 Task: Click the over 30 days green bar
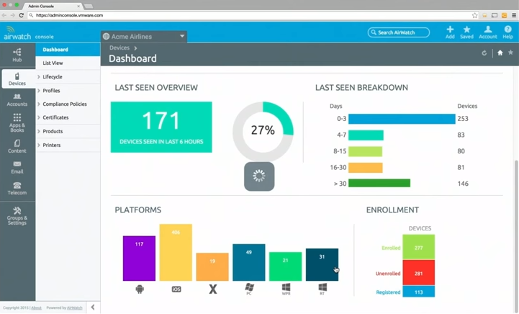coord(379,183)
